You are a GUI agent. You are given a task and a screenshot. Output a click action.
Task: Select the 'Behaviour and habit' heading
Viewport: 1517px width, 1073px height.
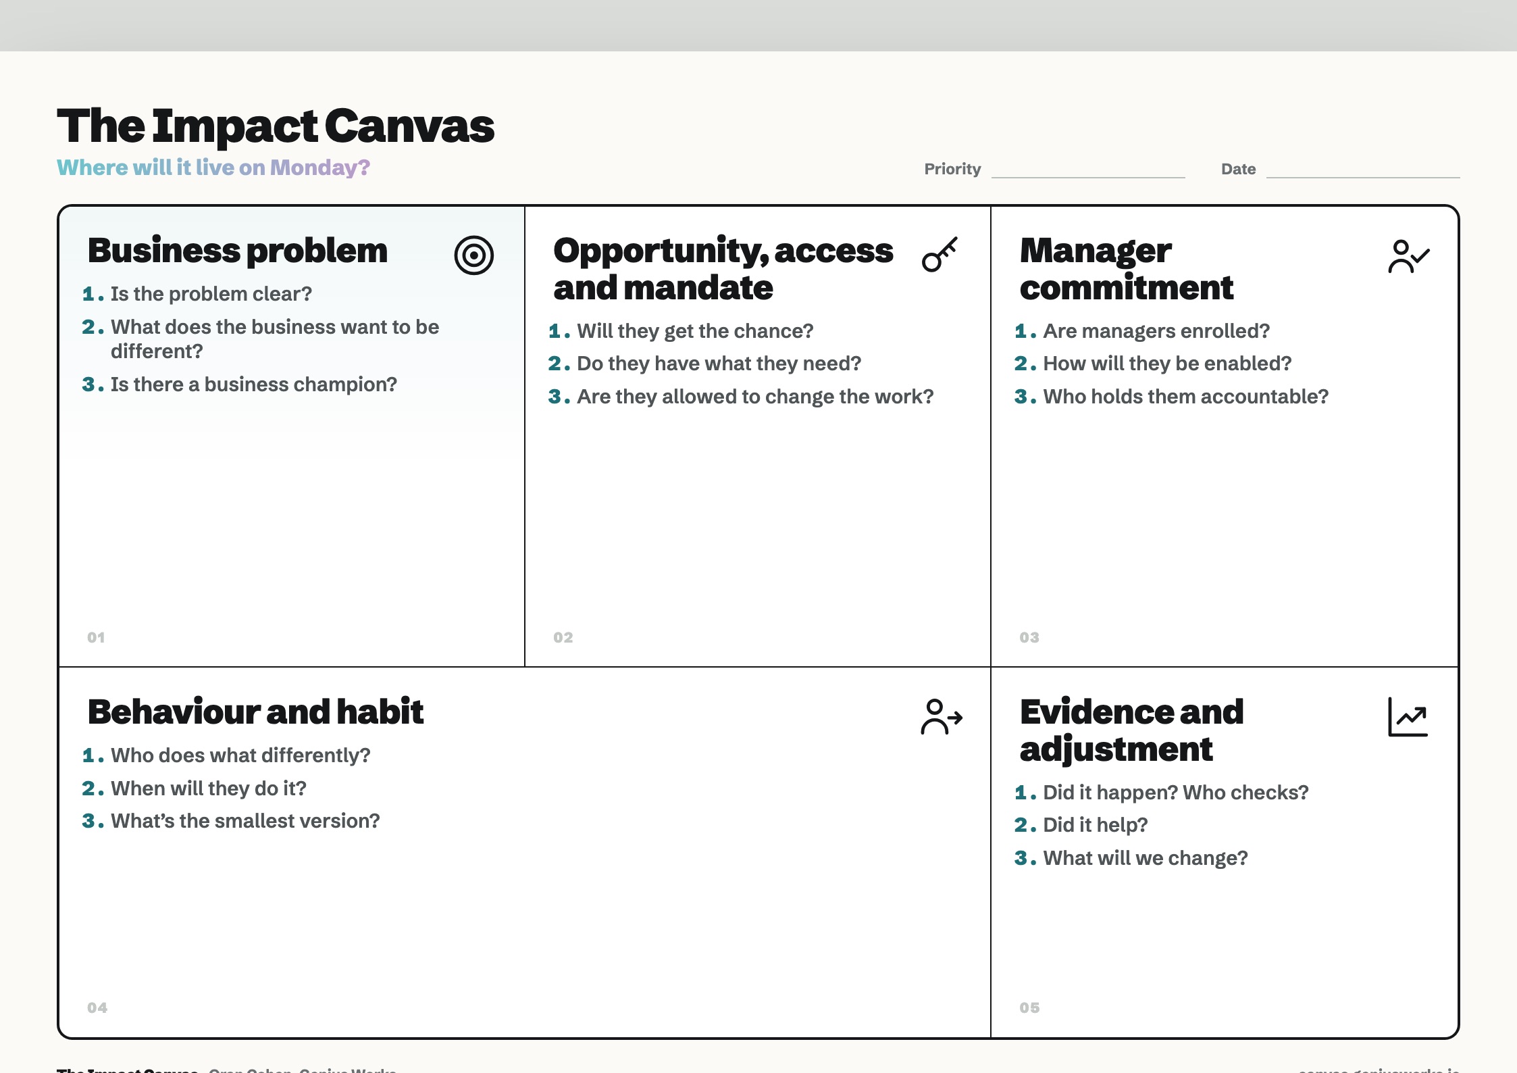click(256, 712)
